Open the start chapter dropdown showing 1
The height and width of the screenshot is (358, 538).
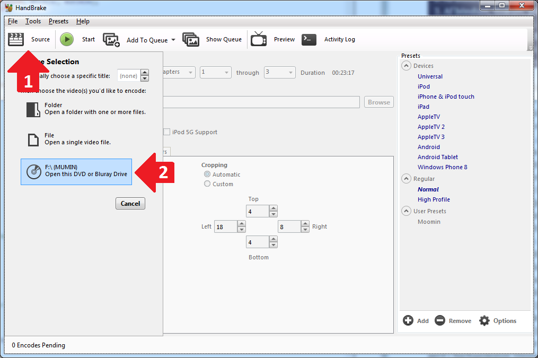click(x=216, y=73)
